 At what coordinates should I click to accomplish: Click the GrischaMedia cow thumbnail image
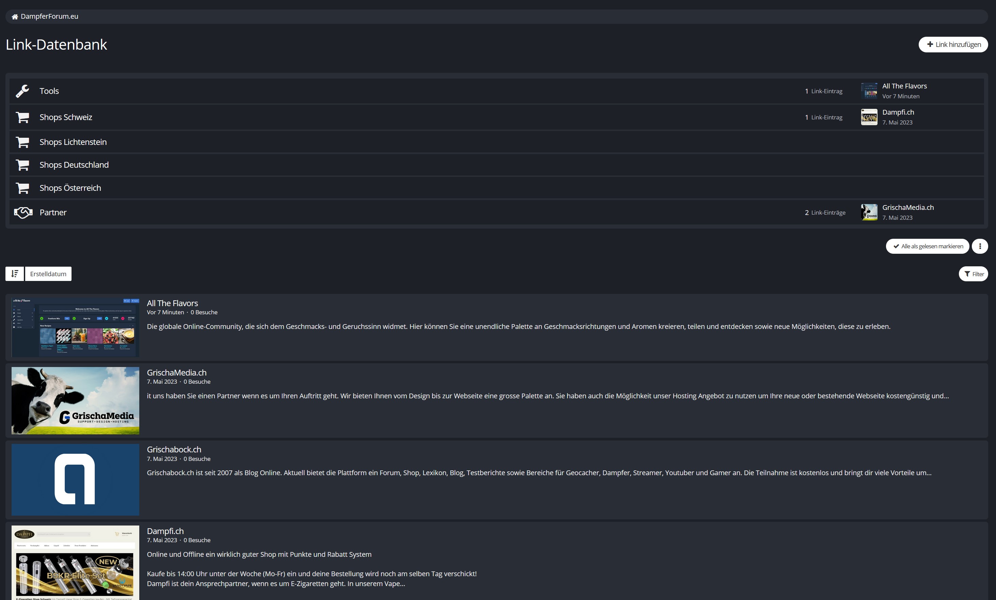coord(75,401)
